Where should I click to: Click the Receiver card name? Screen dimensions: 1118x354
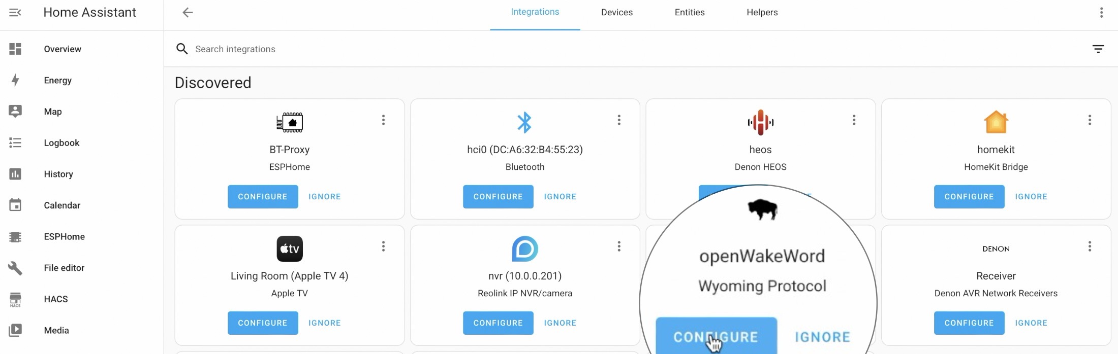996,276
